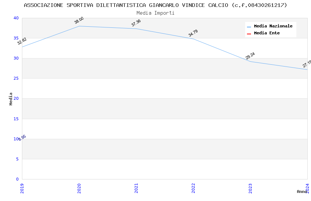
Task: Select the Media Ente legend label
Action: (267, 33)
